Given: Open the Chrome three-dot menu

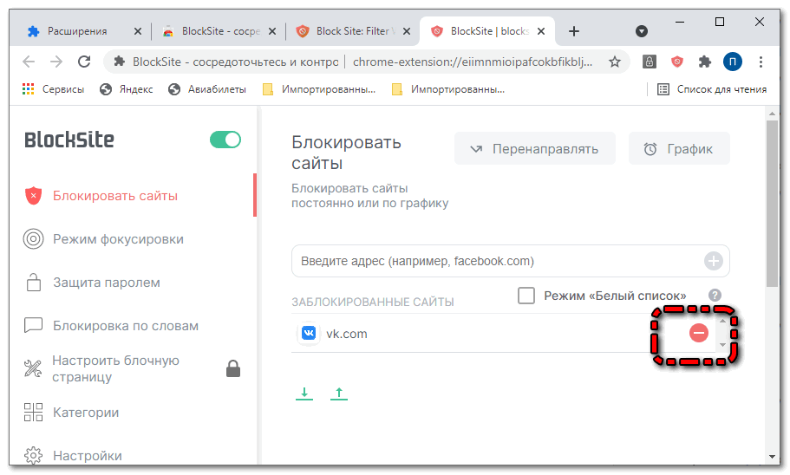Looking at the screenshot, I should tap(761, 62).
